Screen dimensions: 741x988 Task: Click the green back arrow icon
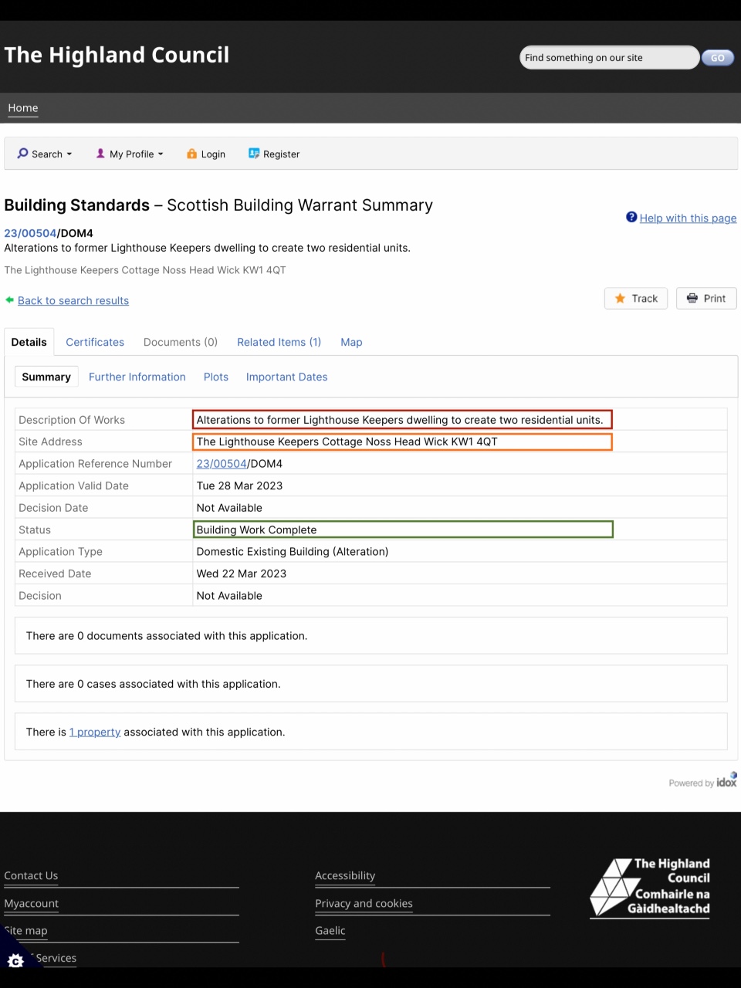coord(9,299)
